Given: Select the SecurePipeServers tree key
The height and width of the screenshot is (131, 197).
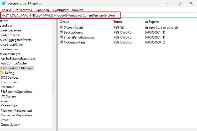Looking at the screenshot, I should click(11, 30).
